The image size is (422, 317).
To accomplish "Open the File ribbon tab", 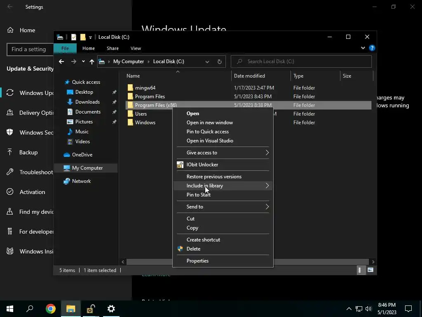I will pyautogui.click(x=65, y=48).
